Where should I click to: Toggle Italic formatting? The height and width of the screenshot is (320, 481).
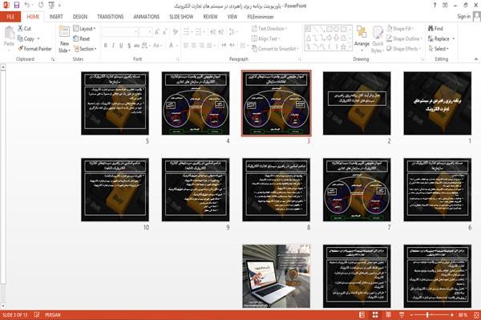(x=113, y=46)
